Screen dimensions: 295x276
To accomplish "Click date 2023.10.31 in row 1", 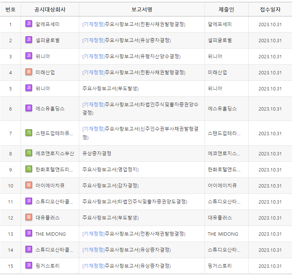I will [270, 25].
